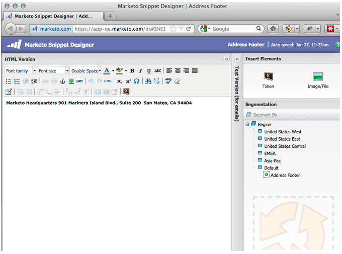Go to the browser home page
342x254 pixels.
point(273,29)
